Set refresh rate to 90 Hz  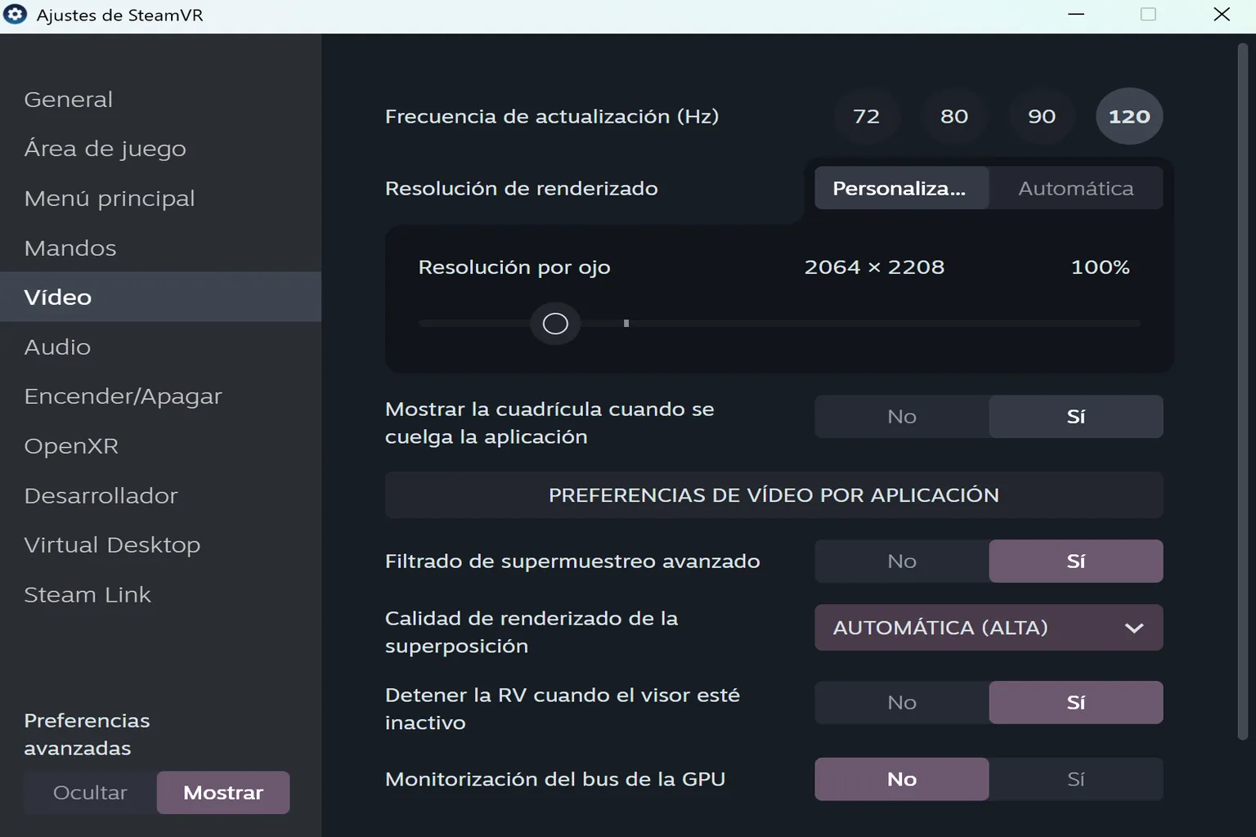click(x=1042, y=116)
